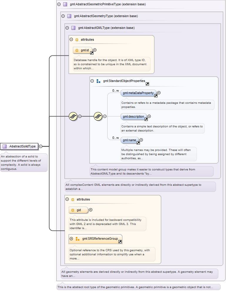This screenshot has width=226, height=291.
Task: Expand the gid attribute plus icon
Action: click(x=91, y=210)
